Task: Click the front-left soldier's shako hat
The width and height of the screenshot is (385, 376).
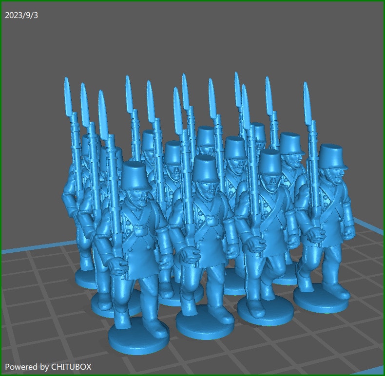Action: coord(135,174)
